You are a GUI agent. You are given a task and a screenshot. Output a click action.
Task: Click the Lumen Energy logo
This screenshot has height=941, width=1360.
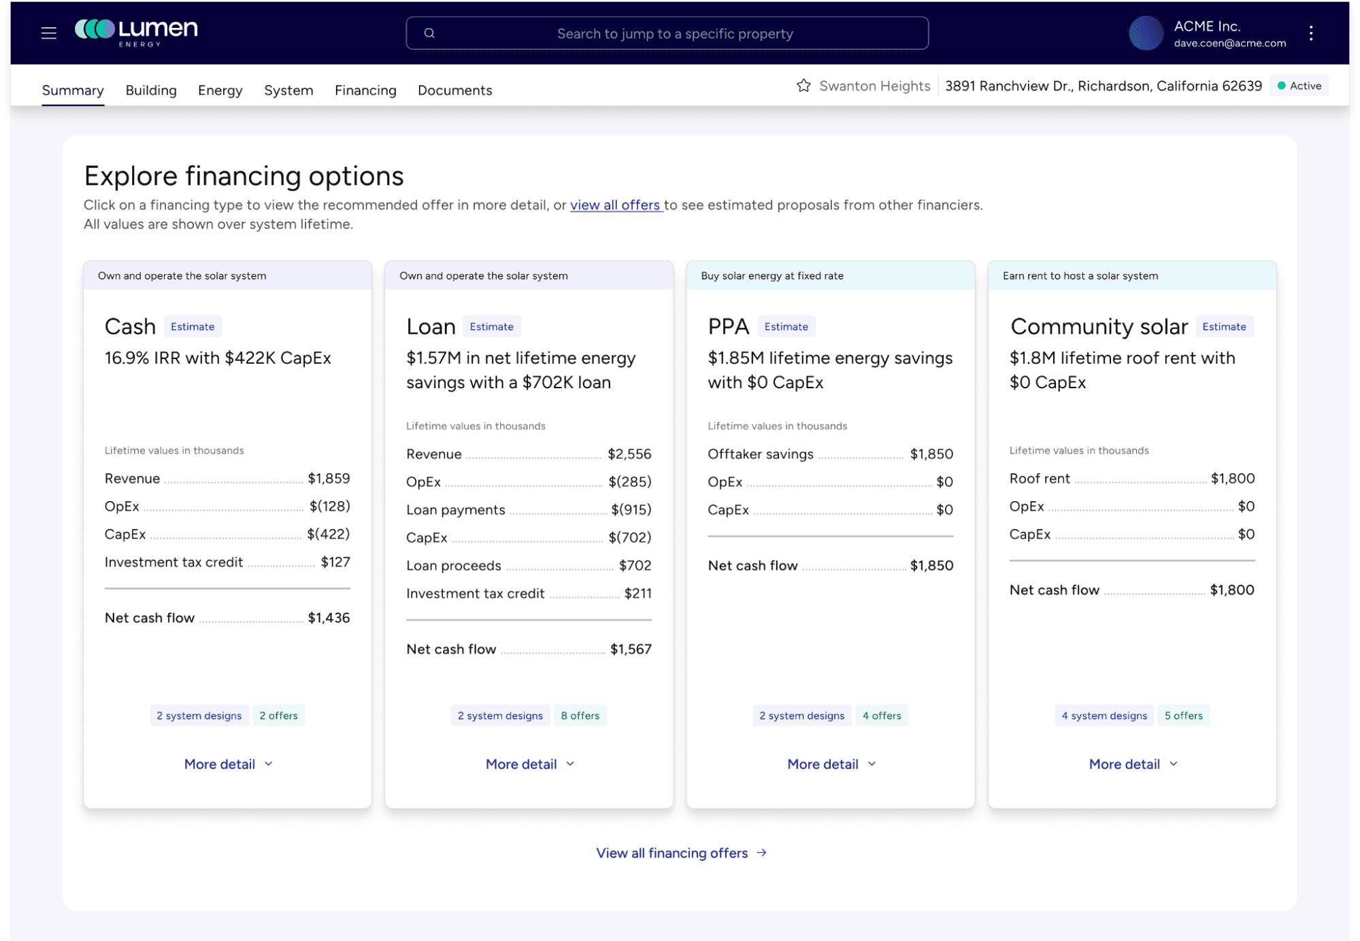tap(136, 32)
